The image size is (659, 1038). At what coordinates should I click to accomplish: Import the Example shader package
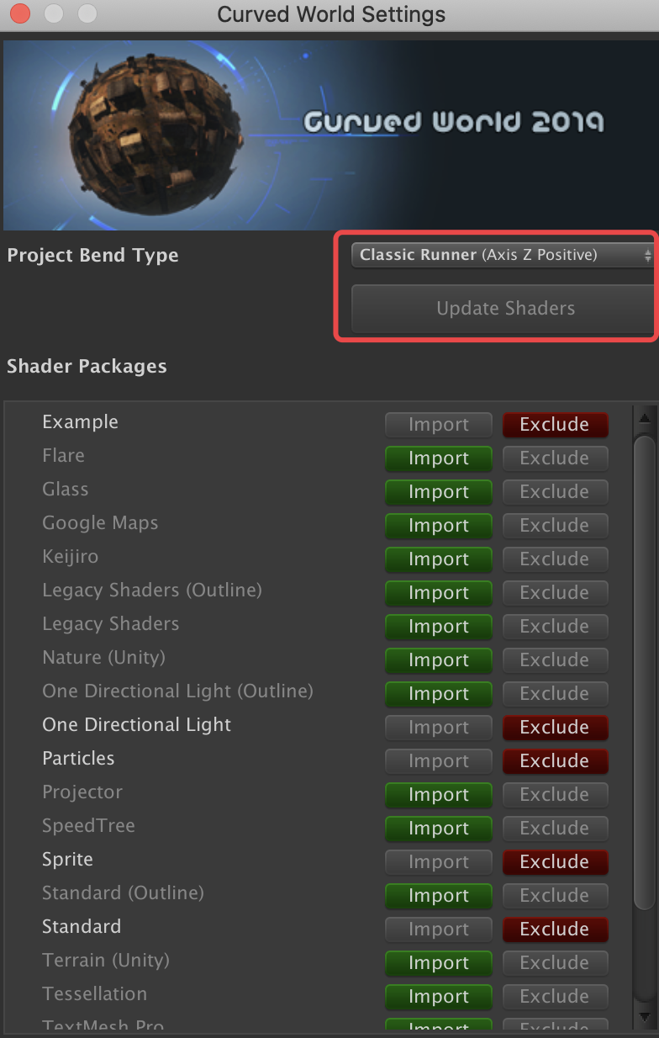pos(438,424)
